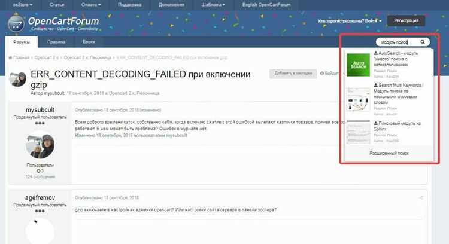Viewport: 449px width, 244px height.
Task: Open Расширенный поиск advanced search
Action: 389,153
